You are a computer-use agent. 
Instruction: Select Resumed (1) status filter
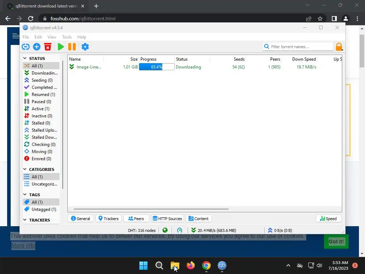click(x=41, y=94)
